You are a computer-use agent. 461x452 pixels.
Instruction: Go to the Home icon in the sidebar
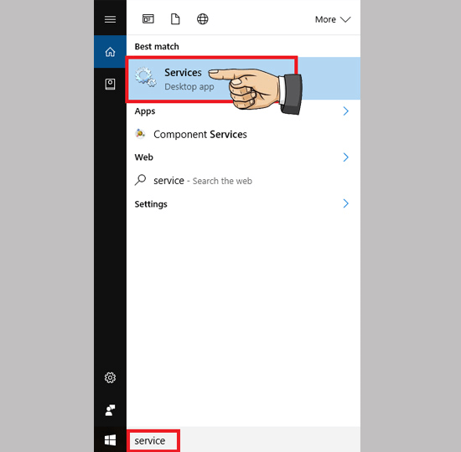pyautogui.click(x=110, y=52)
